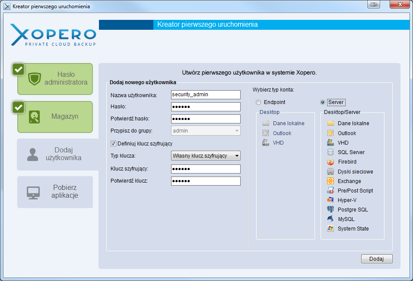Screen dimensions: 413x281
Task: Open the Dodaj użytkownika step
Action: pos(57,155)
